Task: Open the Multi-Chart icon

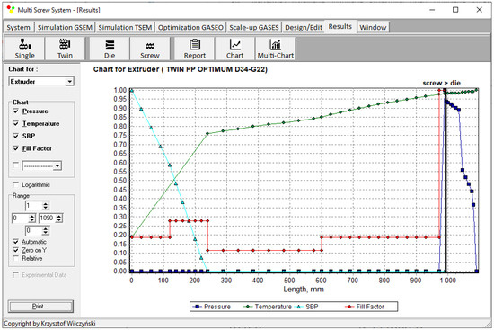Action: (276, 49)
